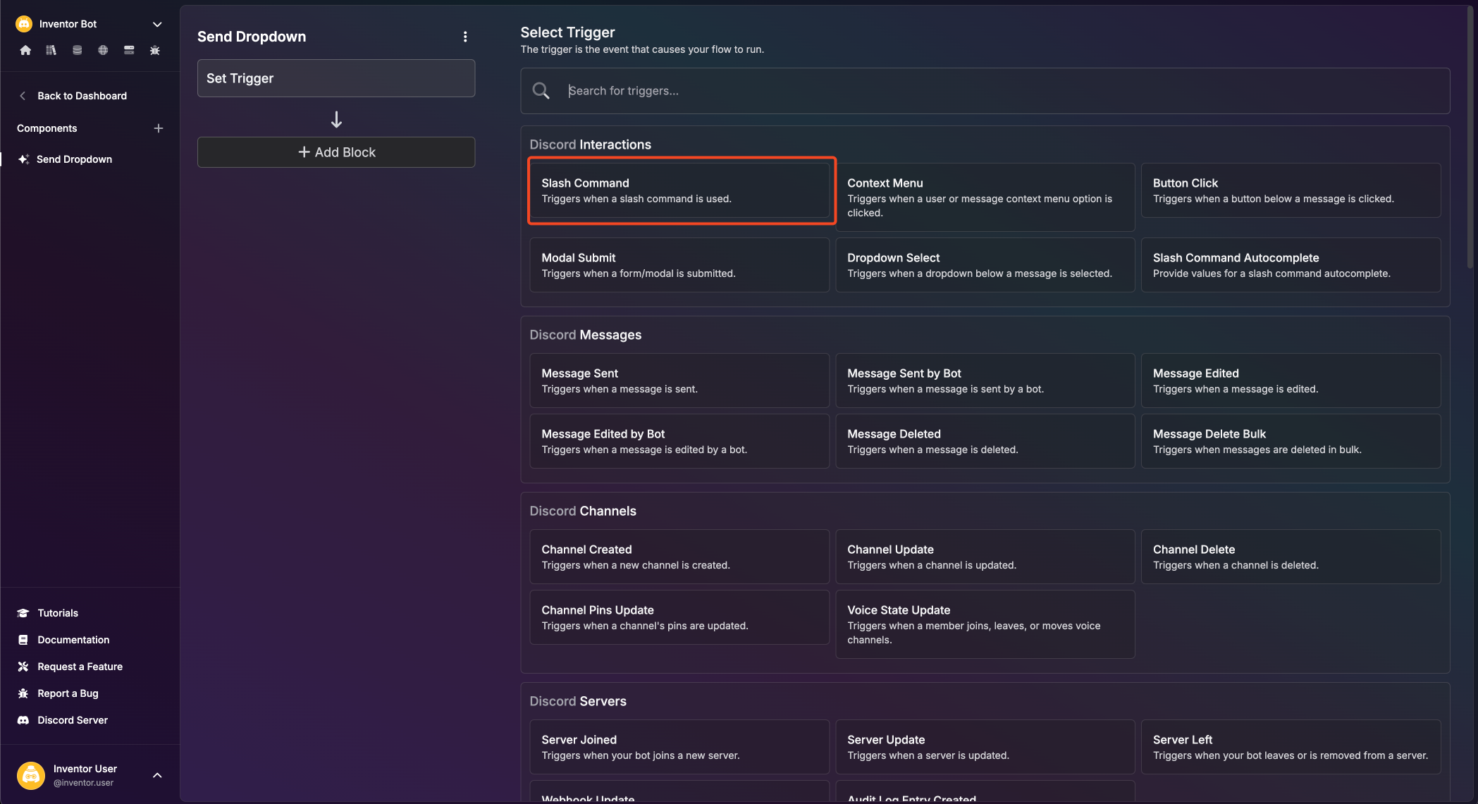
Task: Open the bug icon in top sidebar
Action: [155, 50]
